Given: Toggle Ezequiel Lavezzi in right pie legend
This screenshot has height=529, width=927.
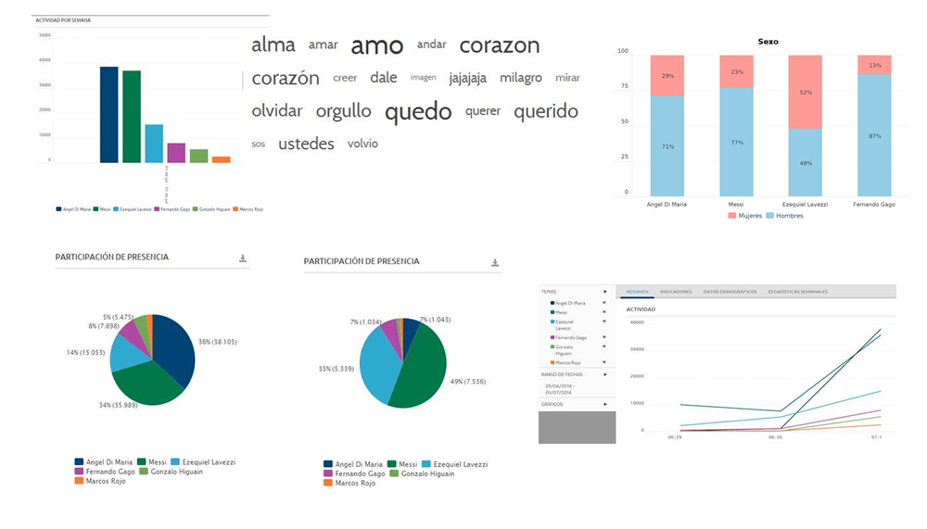Looking at the screenshot, I should coord(454,464).
